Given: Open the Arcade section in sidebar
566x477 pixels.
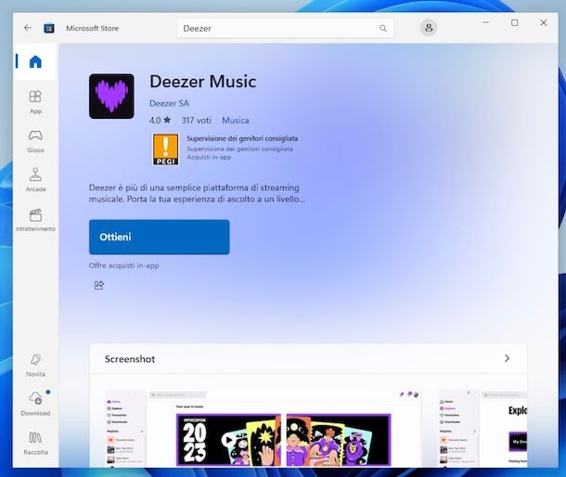Looking at the screenshot, I should click(x=35, y=180).
